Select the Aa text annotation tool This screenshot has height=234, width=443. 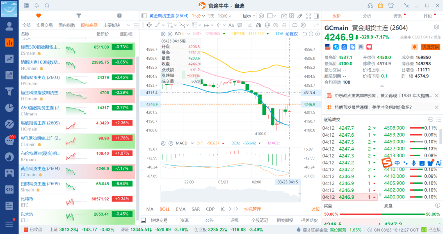231,25
